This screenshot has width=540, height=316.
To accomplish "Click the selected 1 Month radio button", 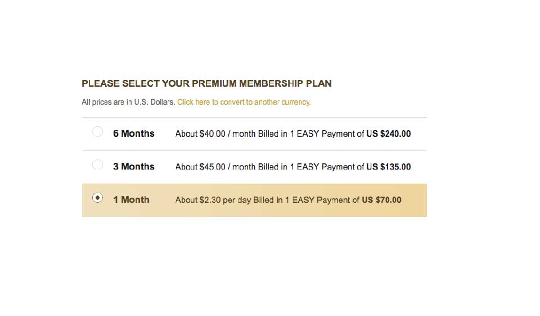I will [97, 198].
